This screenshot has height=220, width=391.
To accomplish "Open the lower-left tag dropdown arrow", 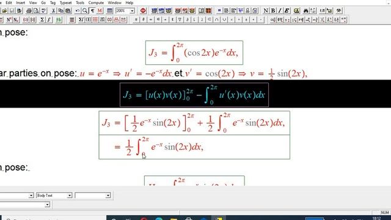I will 47,205.
